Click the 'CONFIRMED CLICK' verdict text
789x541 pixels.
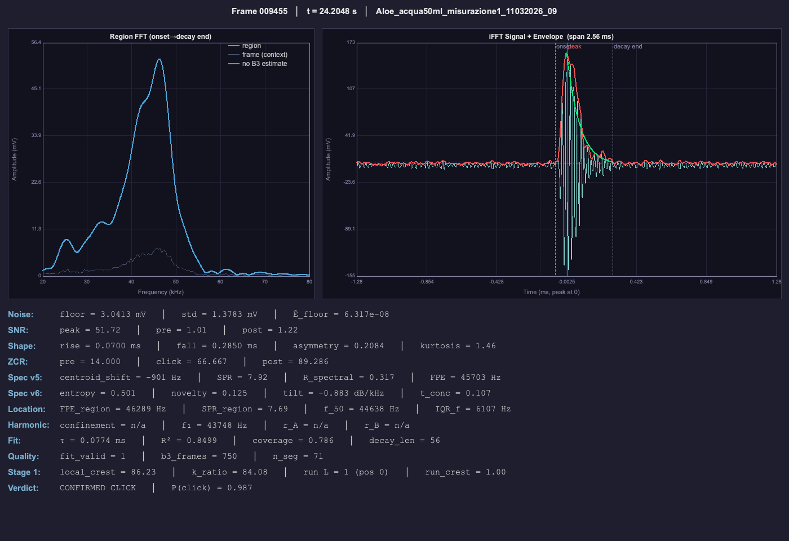coord(98,488)
